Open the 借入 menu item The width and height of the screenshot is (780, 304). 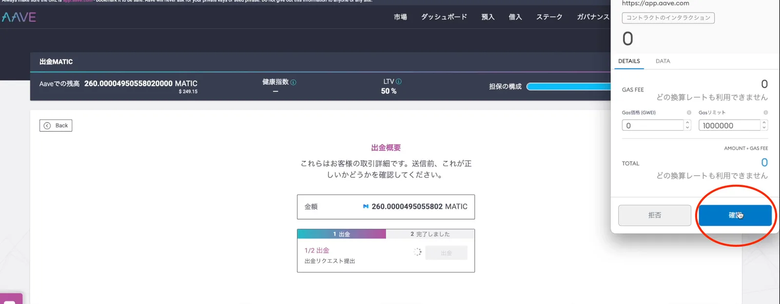pyautogui.click(x=515, y=17)
